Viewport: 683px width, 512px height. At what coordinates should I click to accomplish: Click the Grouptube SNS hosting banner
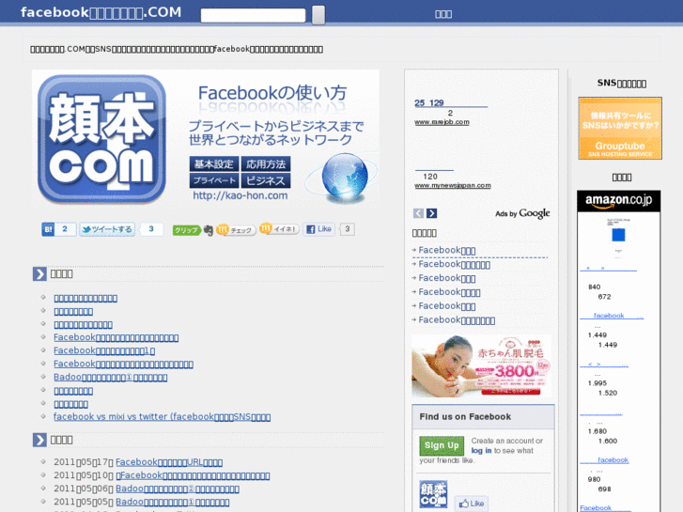[x=620, y=128]
